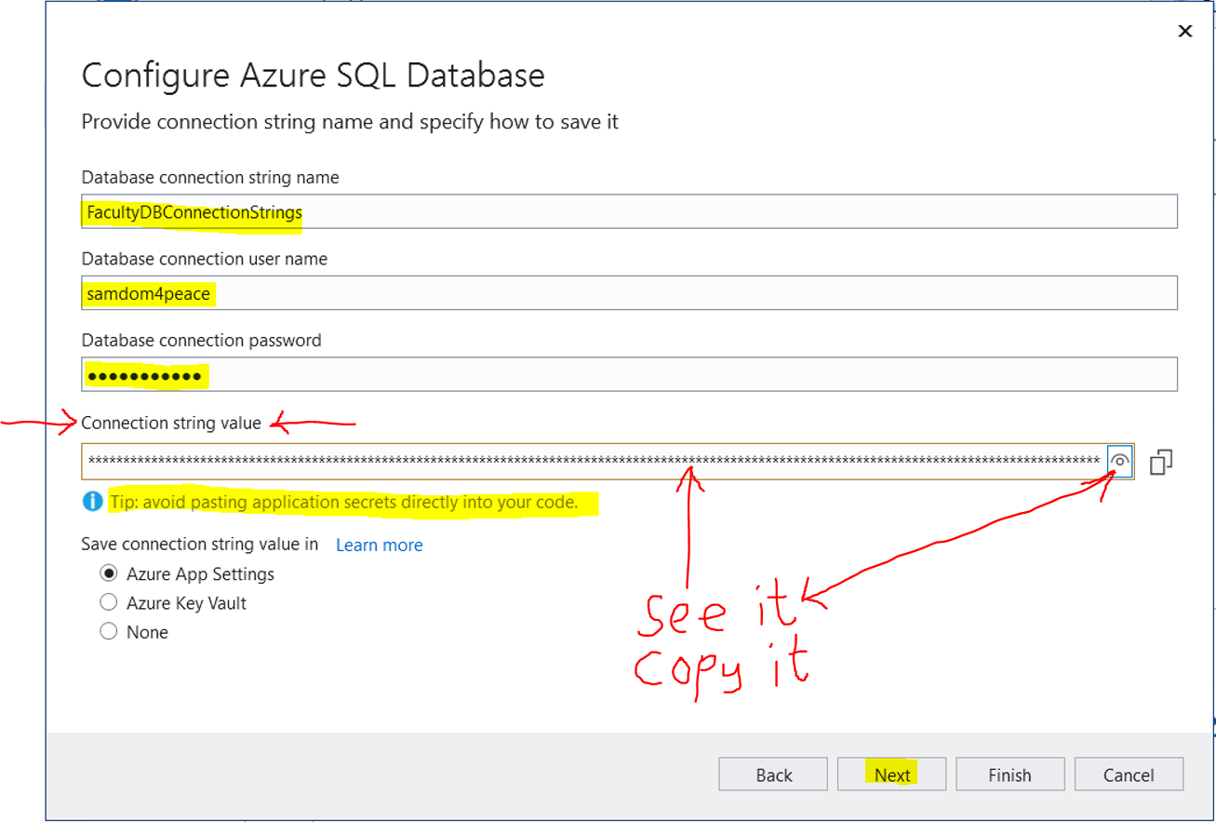
Task: Open the Learn more link
Action: (x=379, y=545)
